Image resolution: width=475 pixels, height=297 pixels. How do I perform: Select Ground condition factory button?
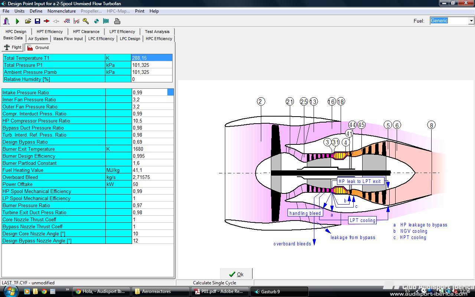pos(38,48)
